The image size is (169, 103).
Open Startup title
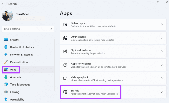(x=75, y=91)
